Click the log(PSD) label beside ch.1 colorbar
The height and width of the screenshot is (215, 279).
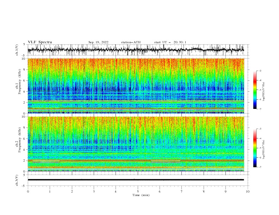click(263, 92)
